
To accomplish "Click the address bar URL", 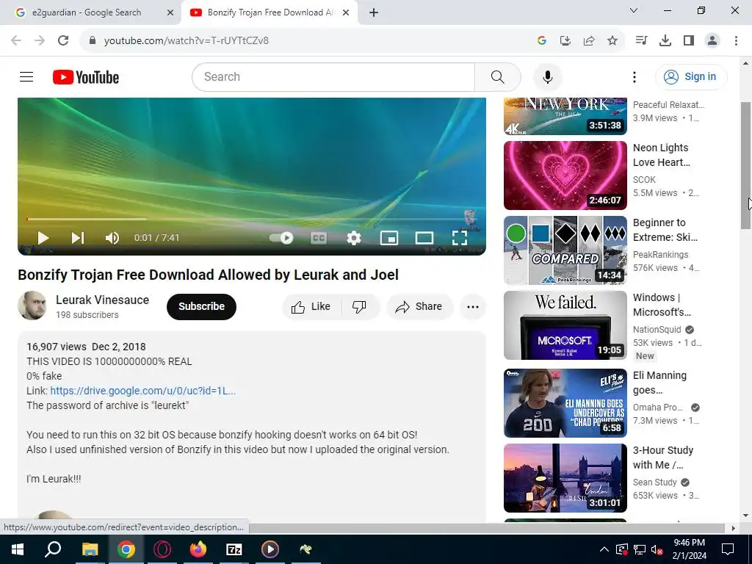I will pos(186,41).
